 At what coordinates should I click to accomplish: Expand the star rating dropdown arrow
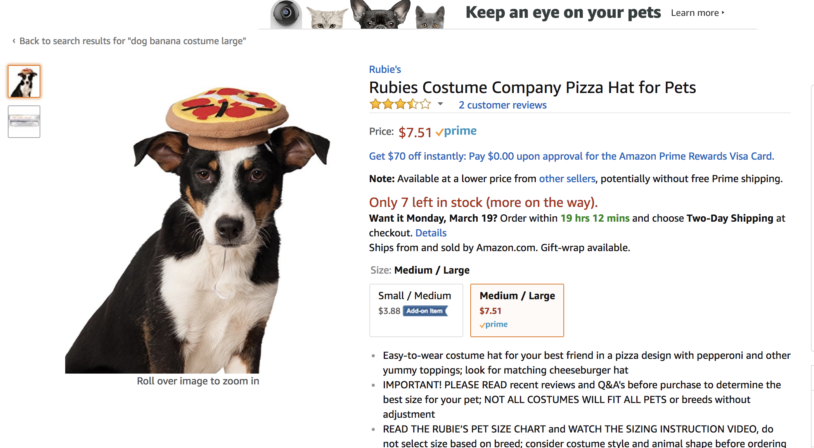tap(440, 104)
